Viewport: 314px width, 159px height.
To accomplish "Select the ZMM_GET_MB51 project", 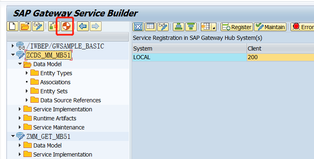I will [49, 136].
